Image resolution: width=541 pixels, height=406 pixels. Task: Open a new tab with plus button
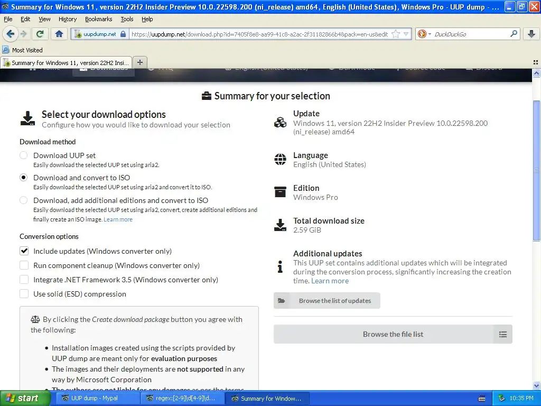pos(139,62)
